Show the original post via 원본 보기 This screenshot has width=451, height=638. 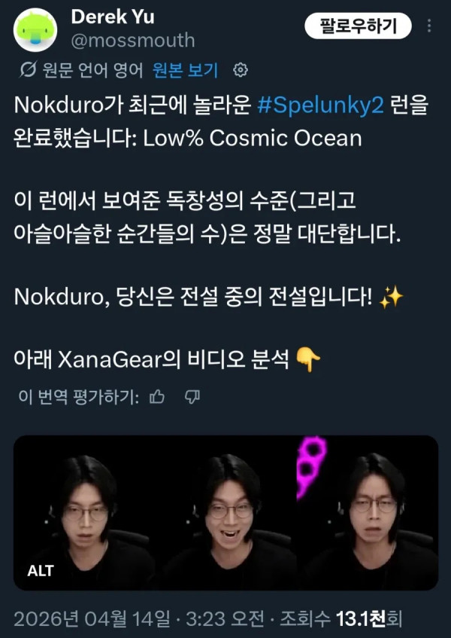tap(186, 70)
